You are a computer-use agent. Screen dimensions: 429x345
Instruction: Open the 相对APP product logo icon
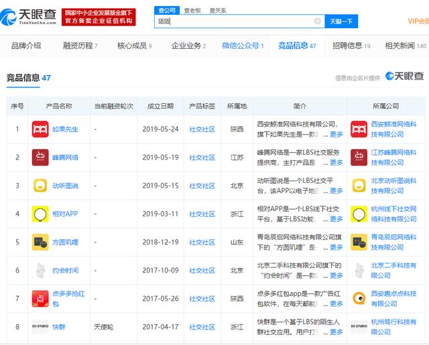(x=40, y=214)
